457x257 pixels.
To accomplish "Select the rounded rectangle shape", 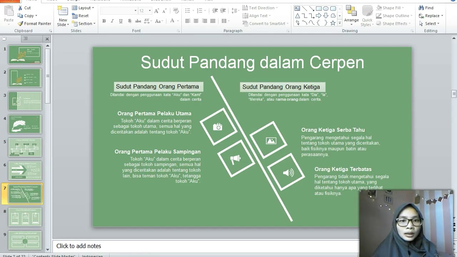I will (x=333, y=9).
